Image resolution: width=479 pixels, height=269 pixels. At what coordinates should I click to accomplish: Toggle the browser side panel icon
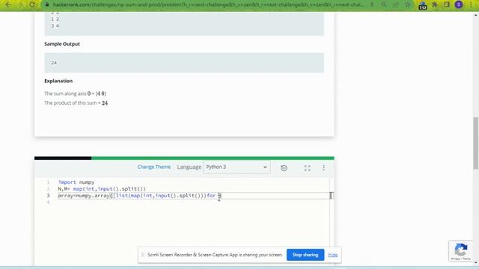[x=446, y=4]
